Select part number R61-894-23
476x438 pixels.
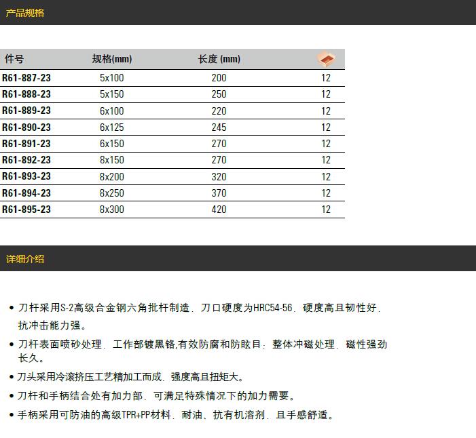[26, 193]
